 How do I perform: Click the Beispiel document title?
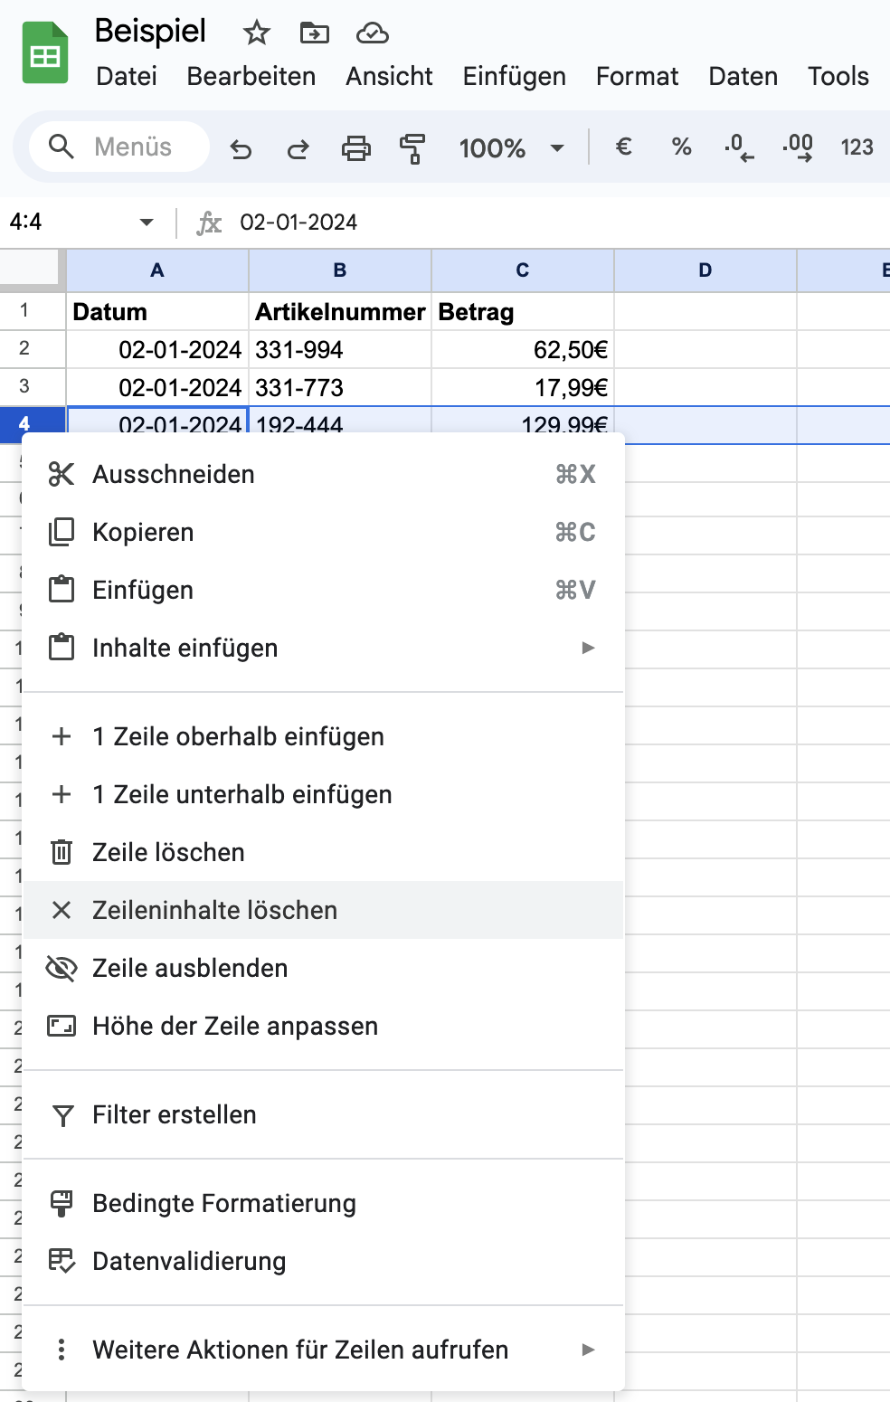[150, 31]
